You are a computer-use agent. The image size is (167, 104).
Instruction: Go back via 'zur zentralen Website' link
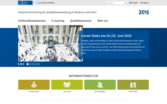point(45,3)
